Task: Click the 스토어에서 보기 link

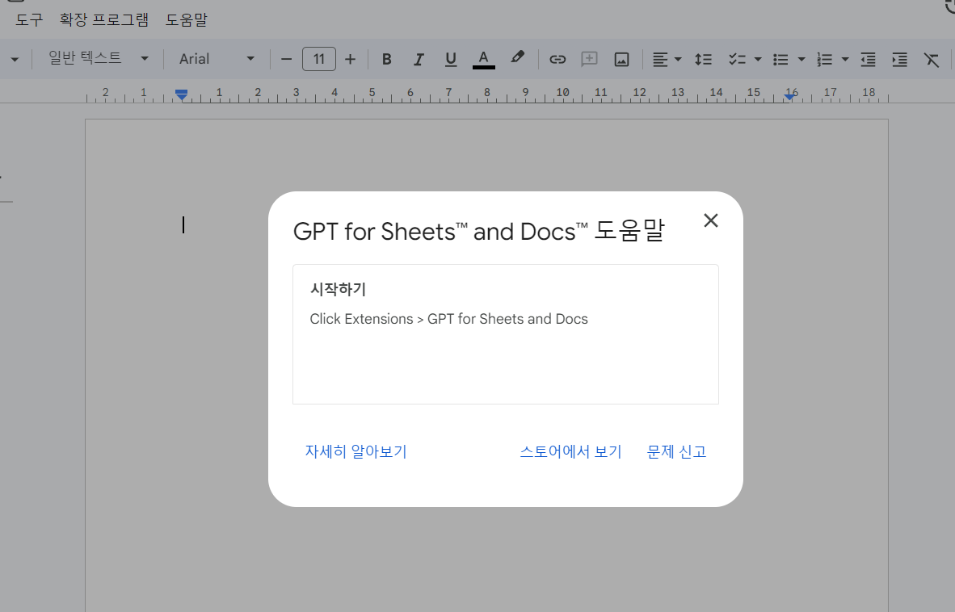Action: 570,451
